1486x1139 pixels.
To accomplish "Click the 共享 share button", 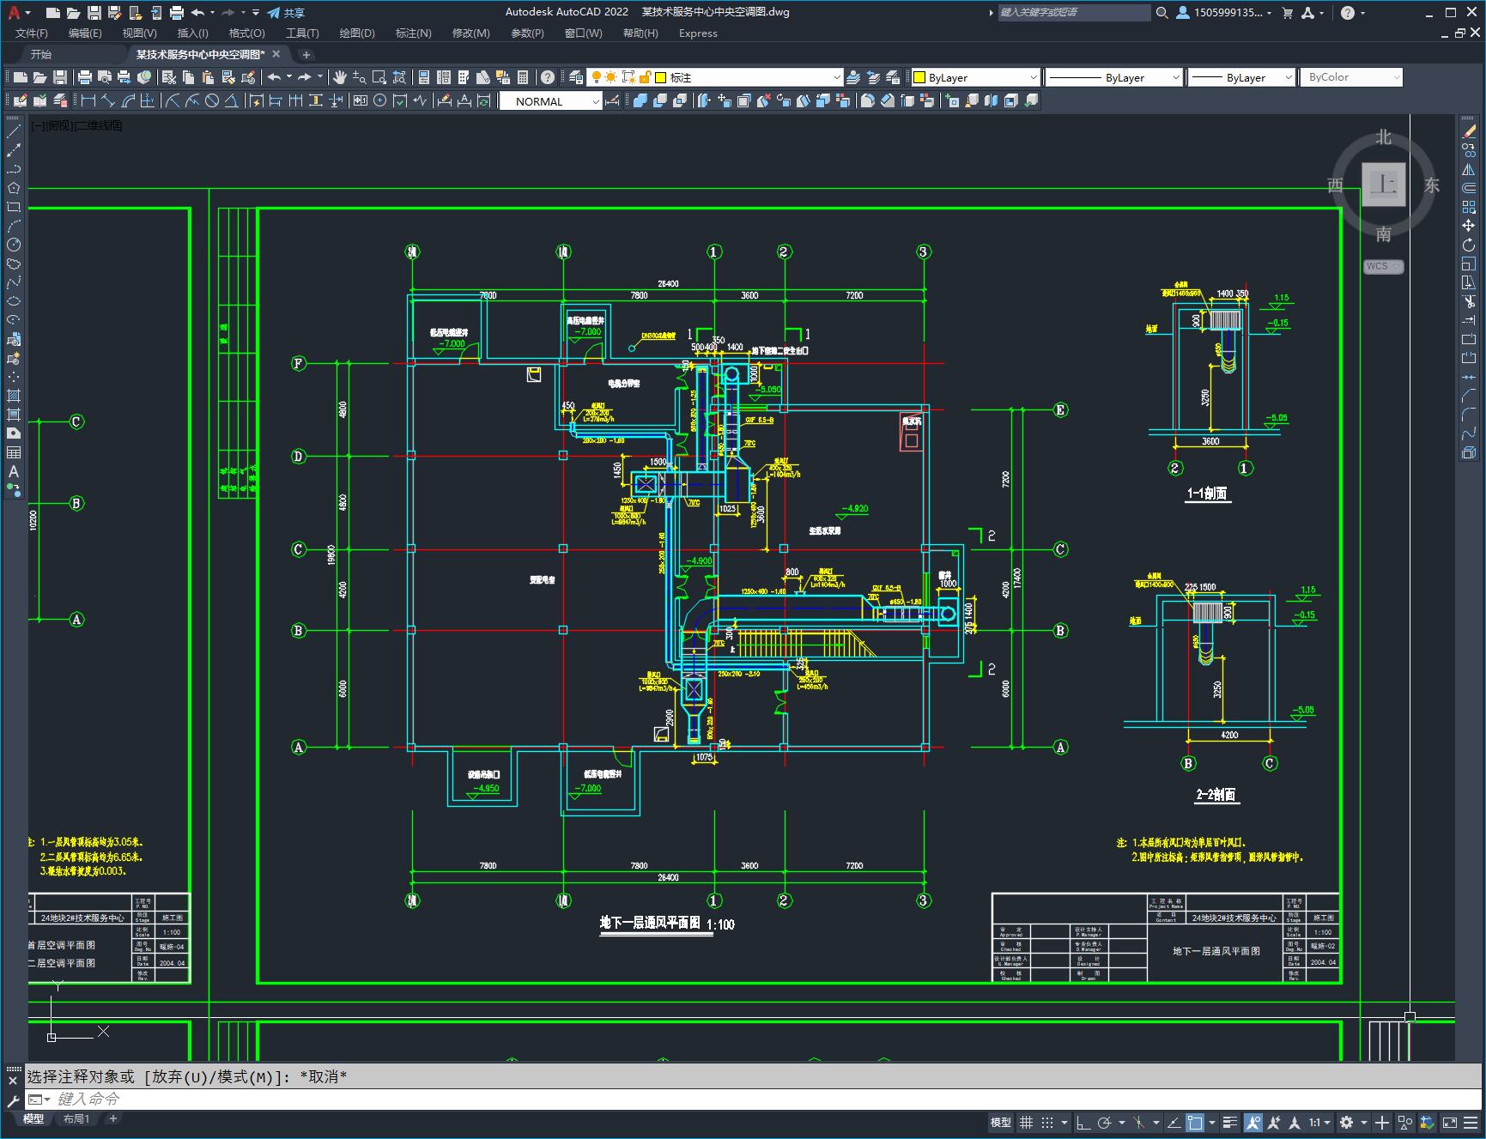I will click(x=286, y=12).
